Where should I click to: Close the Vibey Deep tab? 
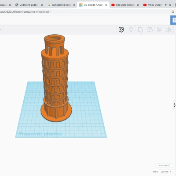[x=170, y=5]
